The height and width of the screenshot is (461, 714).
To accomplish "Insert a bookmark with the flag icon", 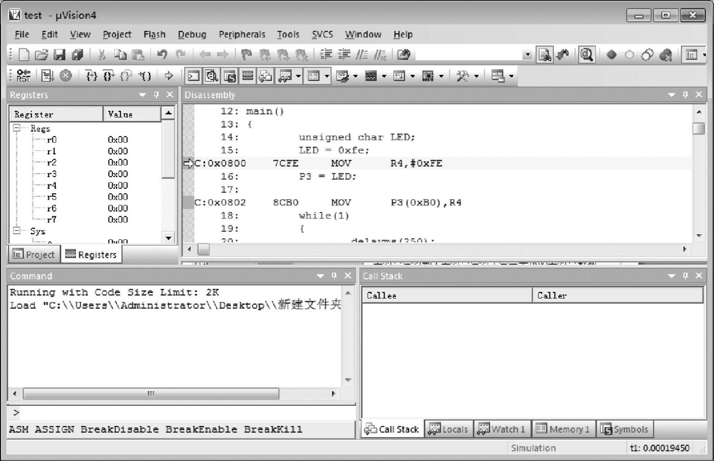I will point(247,55).
